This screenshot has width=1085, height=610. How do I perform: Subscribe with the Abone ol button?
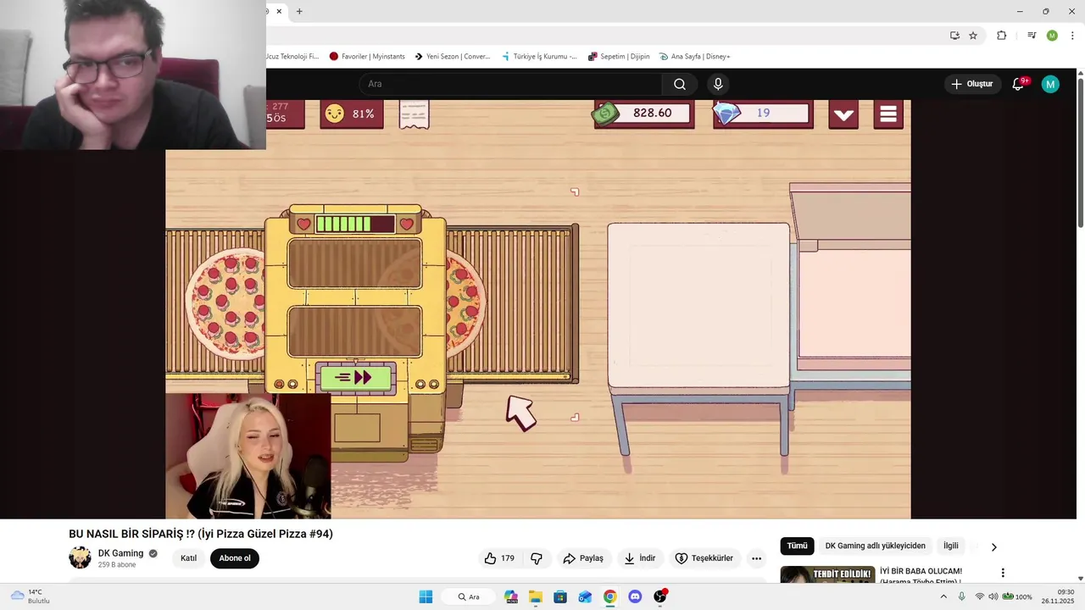coord(235,558)
